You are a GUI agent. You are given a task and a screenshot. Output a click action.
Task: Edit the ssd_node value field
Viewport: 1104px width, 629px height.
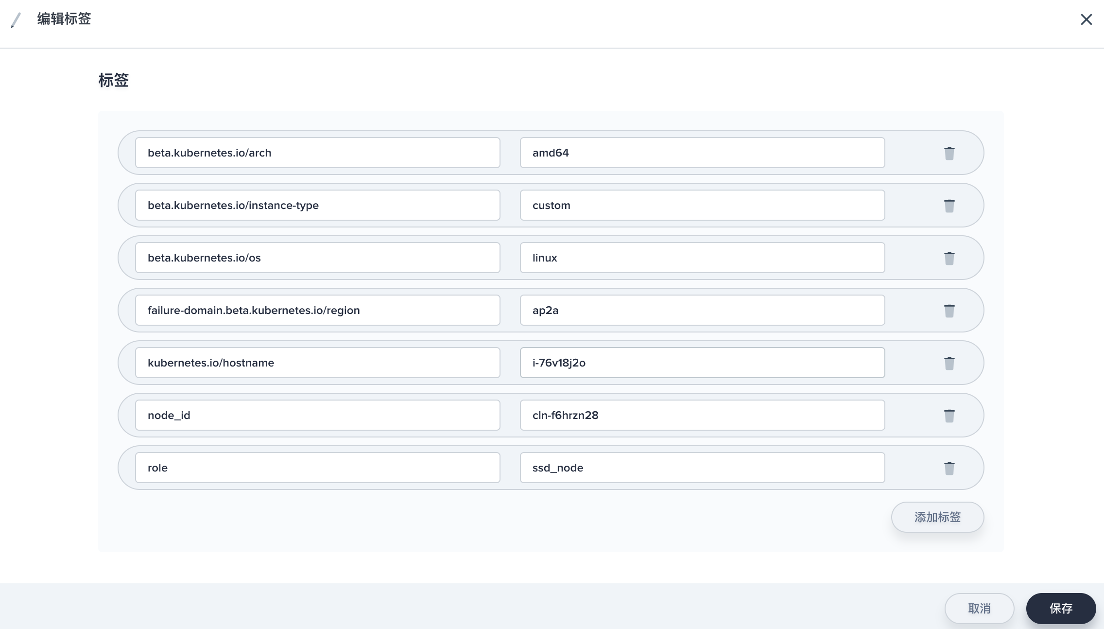[x=702, y=468]
